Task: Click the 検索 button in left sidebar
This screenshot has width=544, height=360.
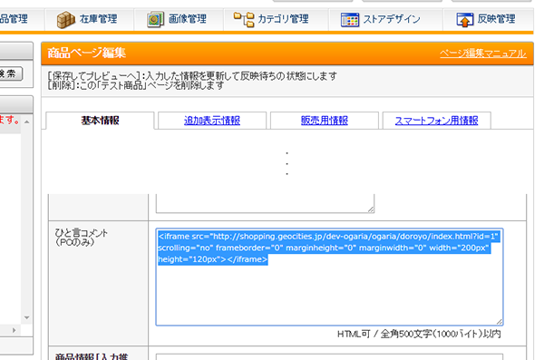Action: (10, 73)
